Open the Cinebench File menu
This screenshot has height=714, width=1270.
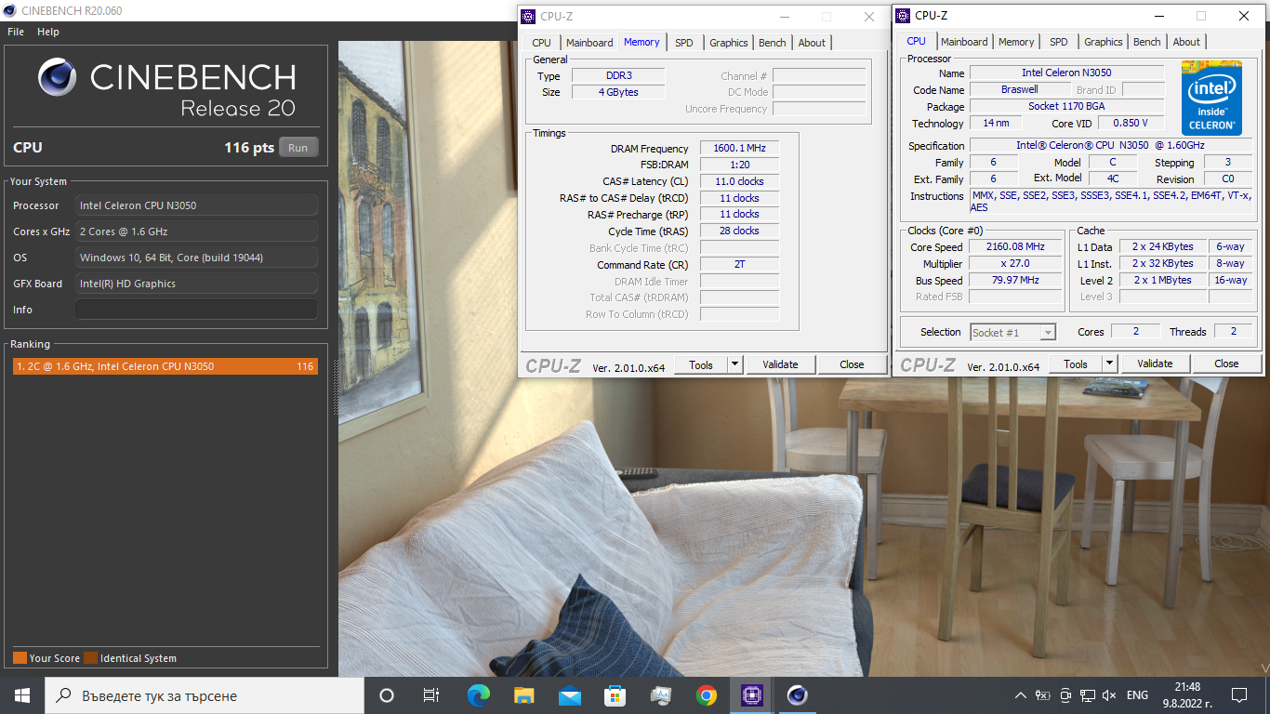point(16,32)
